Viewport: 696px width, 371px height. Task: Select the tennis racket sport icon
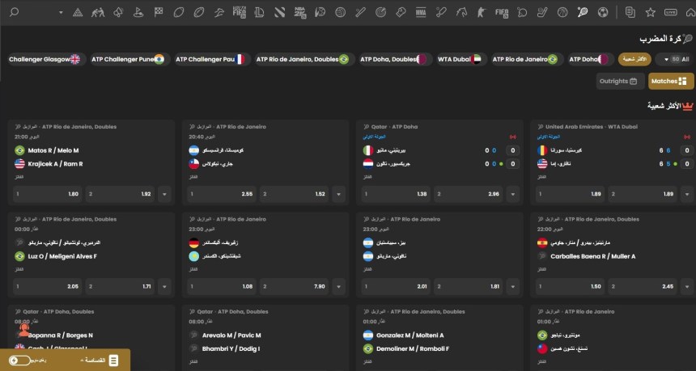point(583,12)
